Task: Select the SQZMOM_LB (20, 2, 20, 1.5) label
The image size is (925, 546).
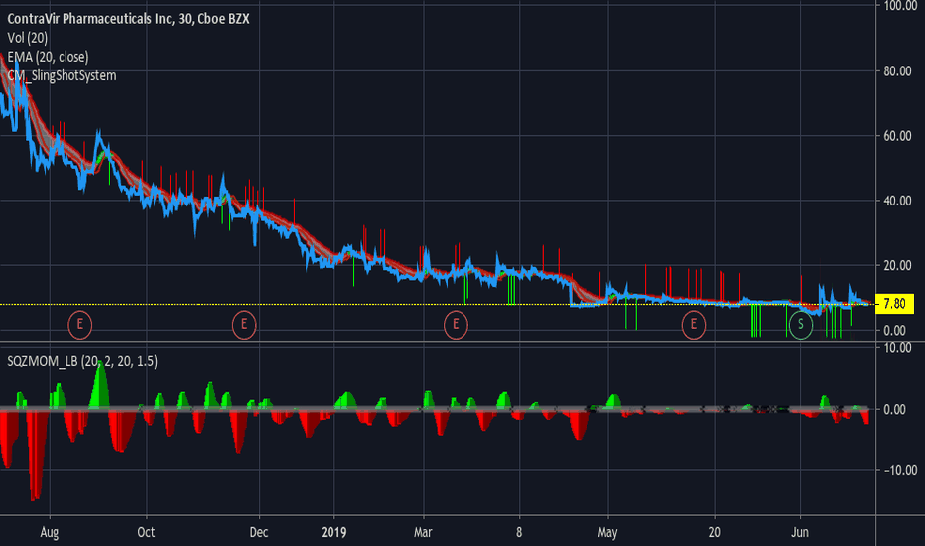Action: tap(82, 361)
